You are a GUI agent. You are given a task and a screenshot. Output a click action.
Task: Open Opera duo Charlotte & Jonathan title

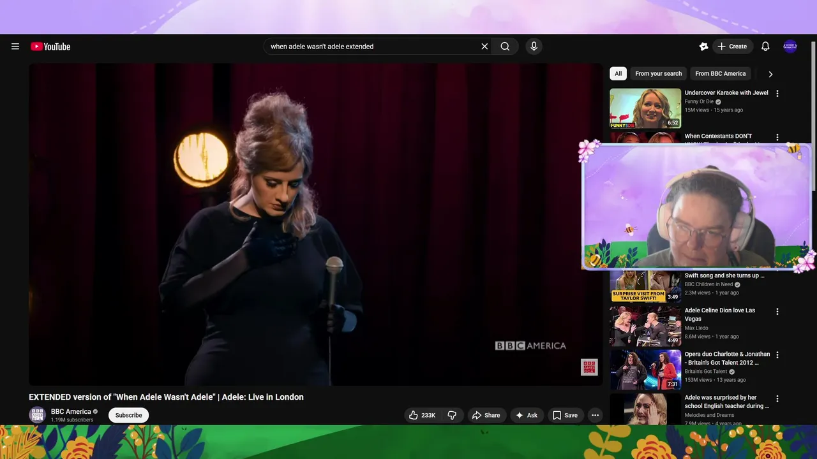point(727,358)
